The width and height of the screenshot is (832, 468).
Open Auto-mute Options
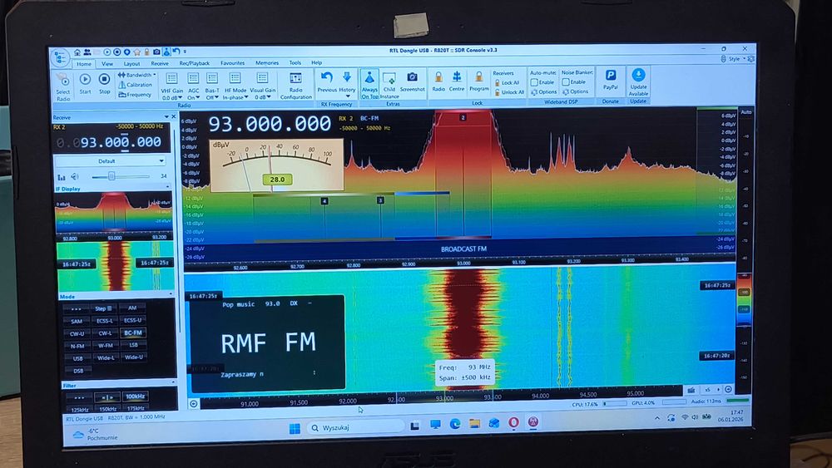click(x=543, y=91)
